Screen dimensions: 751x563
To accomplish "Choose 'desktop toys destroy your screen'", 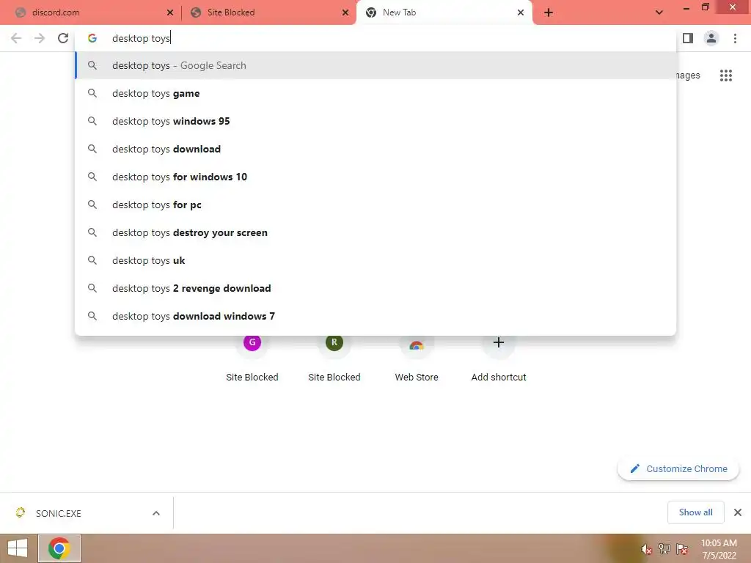I will click(376, 232).
